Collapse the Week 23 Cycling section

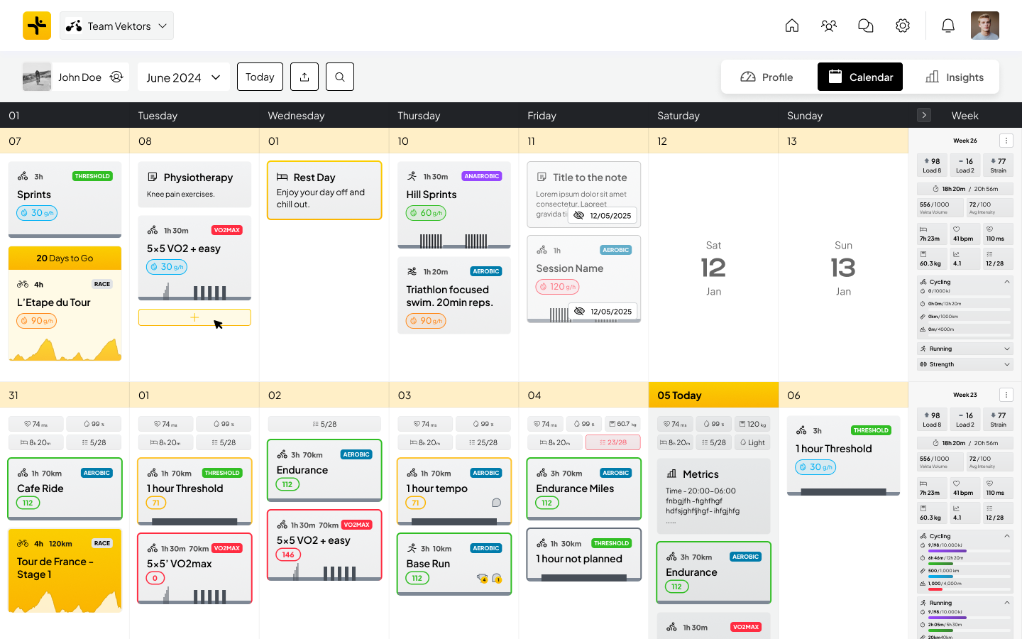tap(1006, 536)
